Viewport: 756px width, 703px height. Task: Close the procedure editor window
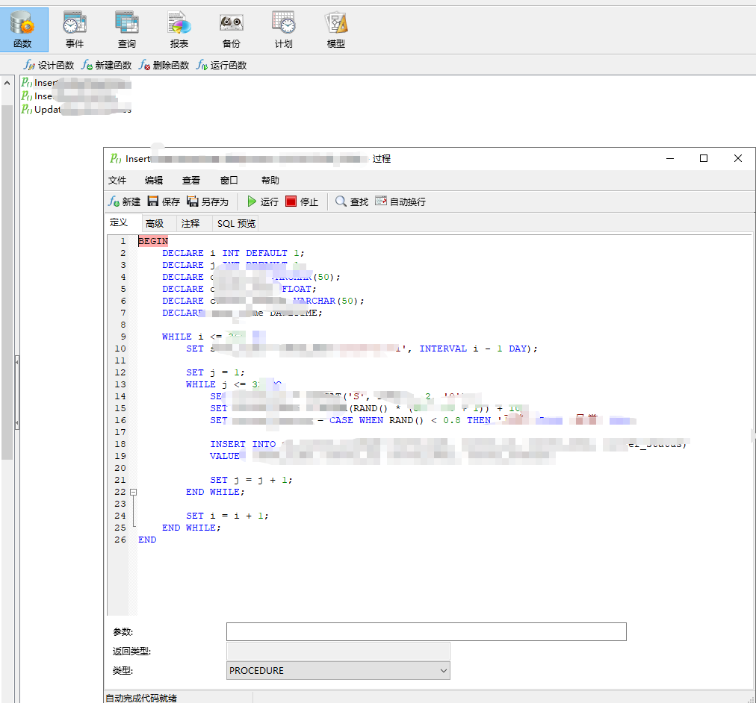[x=737, y=158]
